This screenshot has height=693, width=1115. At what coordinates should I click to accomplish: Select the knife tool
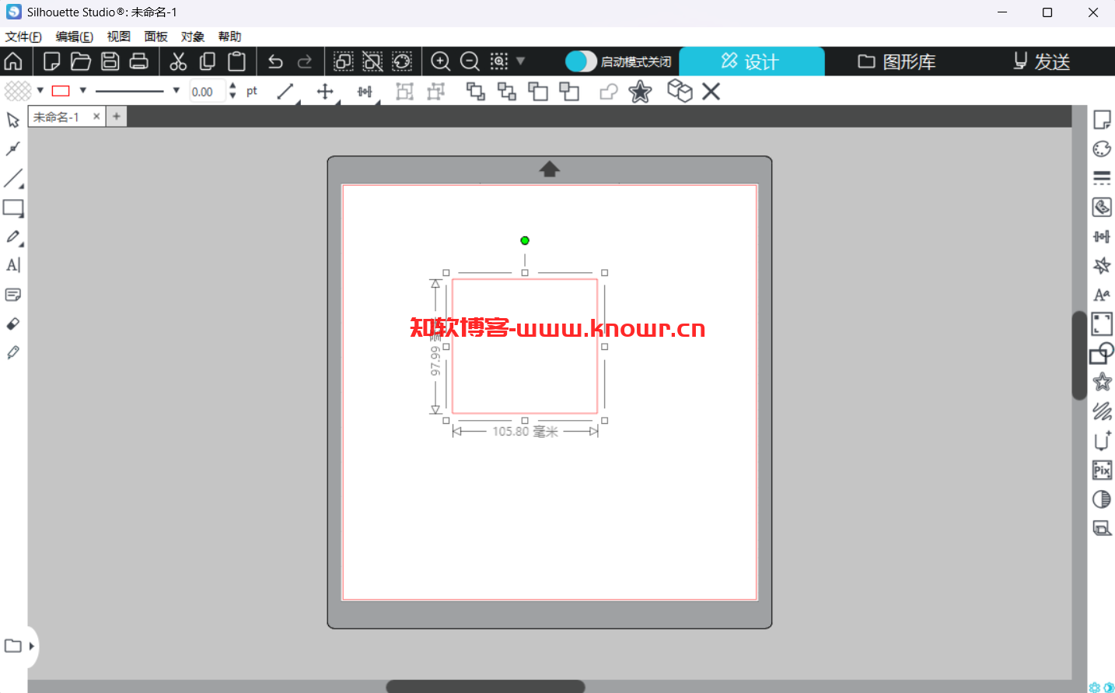click(x=13, y=352)
